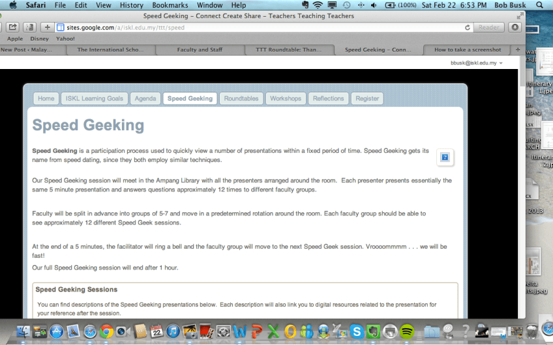553x345 pixels.
Task: Click the Spotlight search magnifier icon
Action: coord(539,5)
